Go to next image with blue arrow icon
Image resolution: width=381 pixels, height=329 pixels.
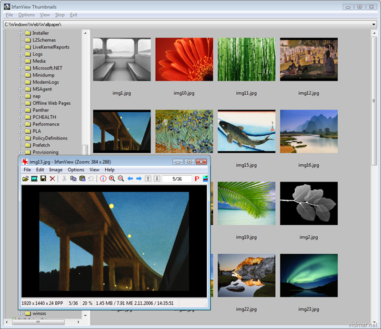click(x=139, y=179)
